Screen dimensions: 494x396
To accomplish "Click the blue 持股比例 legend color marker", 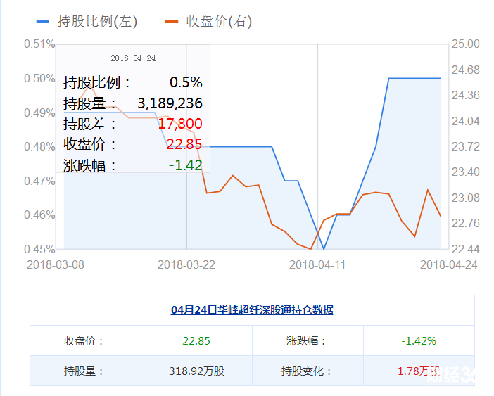I will [x=43, y=22].
